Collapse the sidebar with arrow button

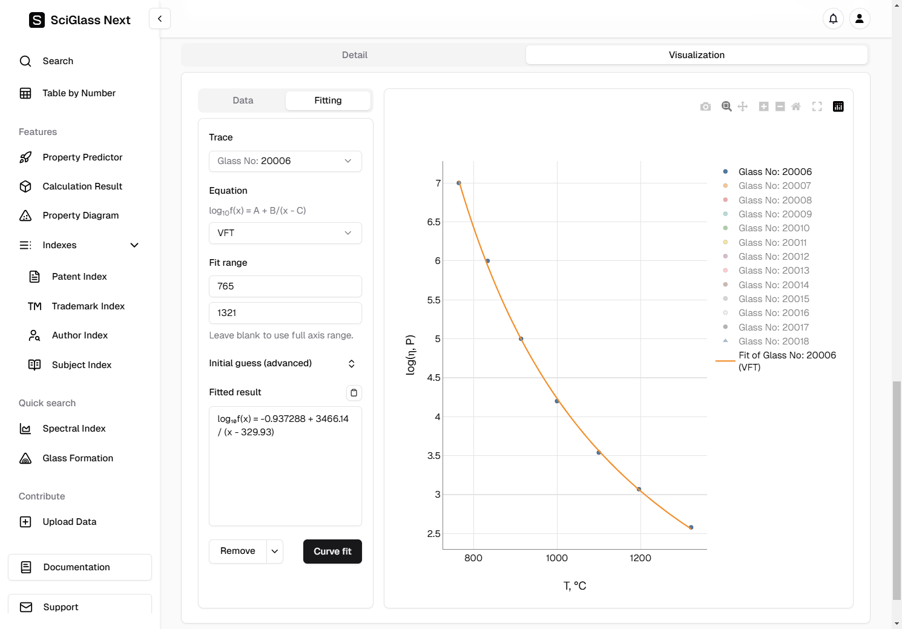coord(160,19)
